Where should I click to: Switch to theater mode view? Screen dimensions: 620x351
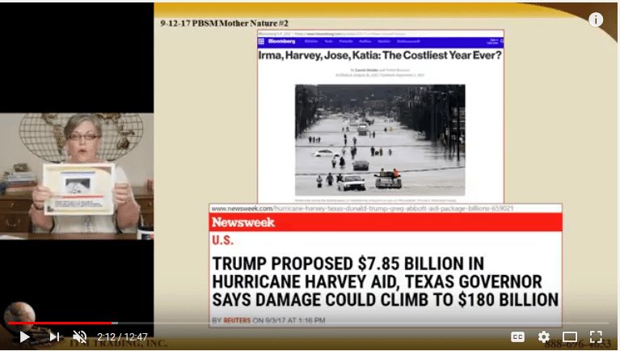pyautogui.click(x=570, y=336)
